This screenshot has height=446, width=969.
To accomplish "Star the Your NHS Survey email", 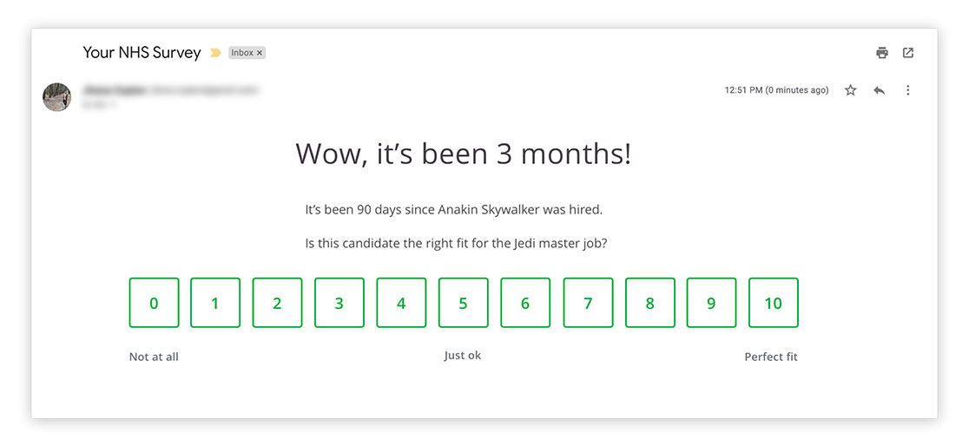I will pyautogui.click(x=851, y=90).
